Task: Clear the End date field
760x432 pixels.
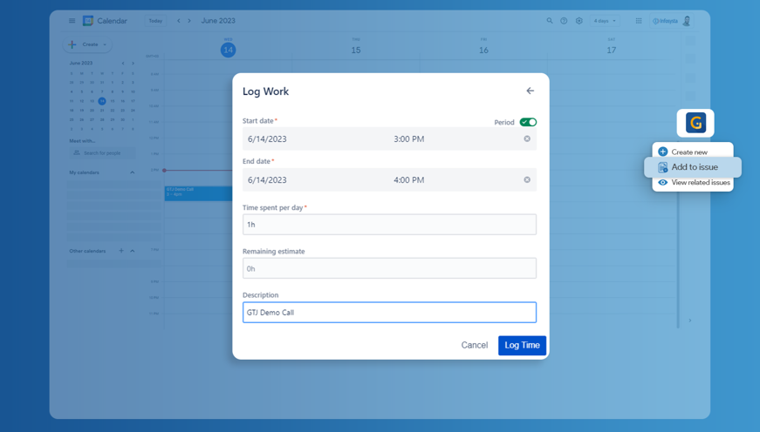Action: [527, 180]
